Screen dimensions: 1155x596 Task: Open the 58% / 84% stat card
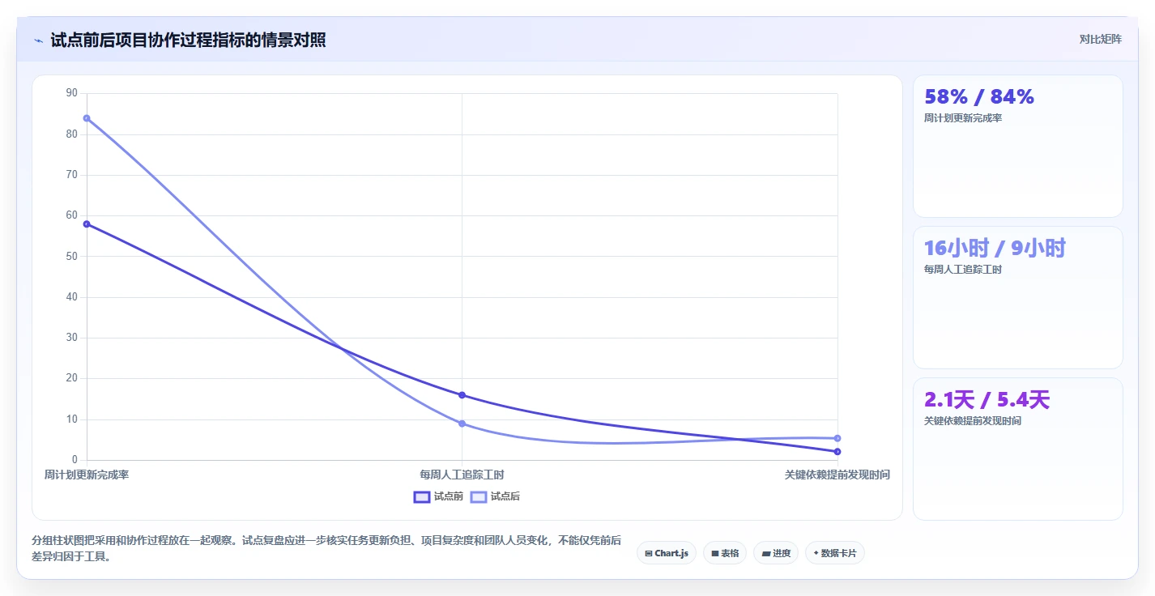click(1018, 147)
